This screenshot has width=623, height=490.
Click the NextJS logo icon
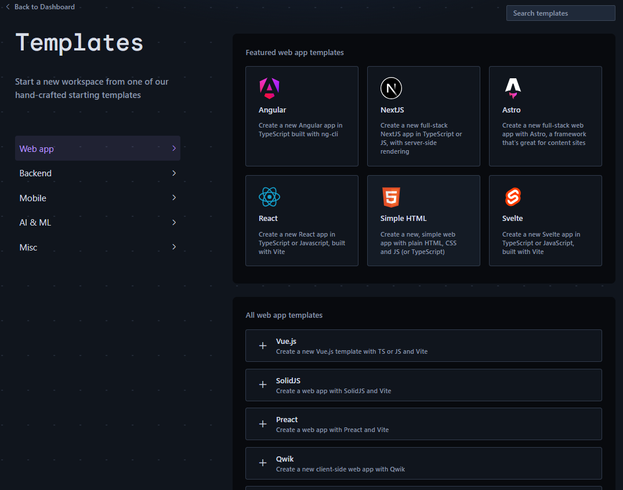[x=391, y=88]
